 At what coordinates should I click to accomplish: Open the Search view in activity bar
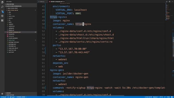point(2,7)
